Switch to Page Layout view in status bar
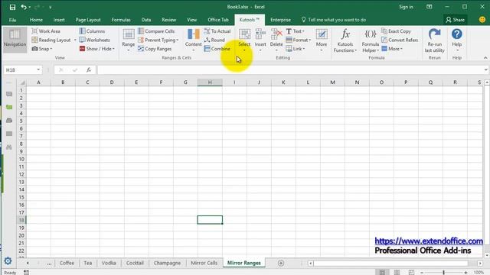Viewport: 490px width, 275px height. [397, 273]
